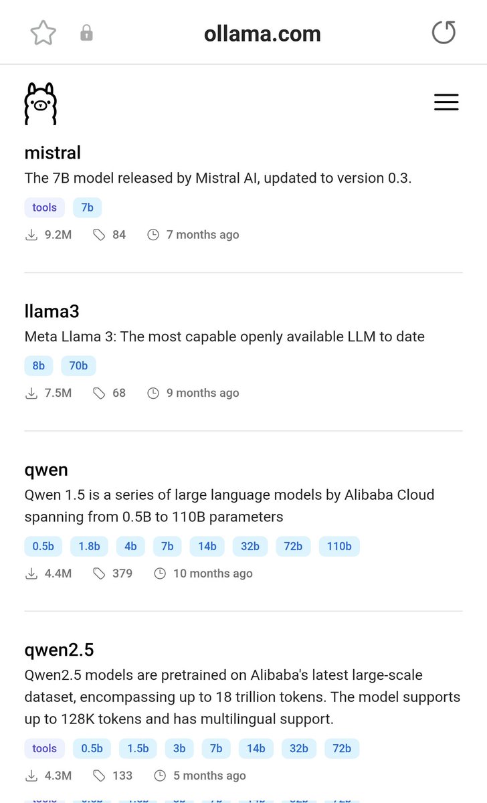Image resolution: width=487 pixels, height=803 pixels.
Task: Open the mistral model page
Action: (x=52, y=153)
